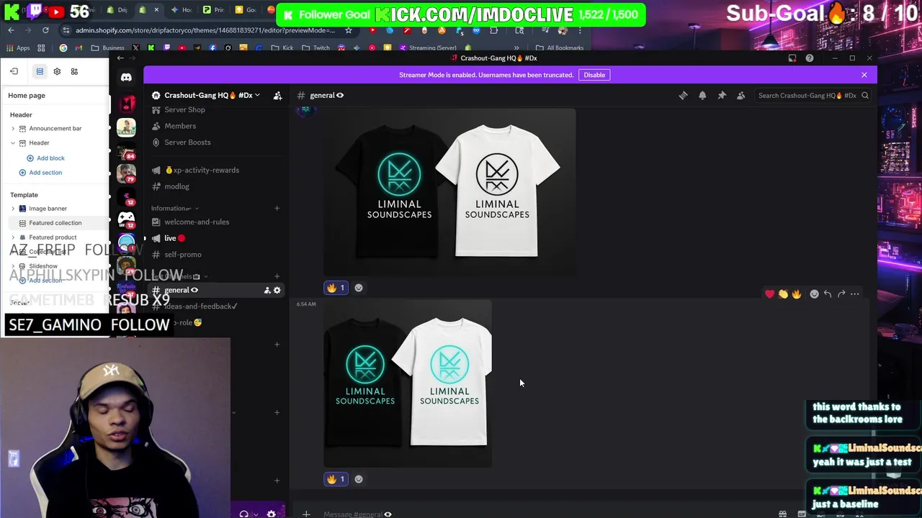
Task: Open Server Shop in sidebar
Action: coord(184,109)
